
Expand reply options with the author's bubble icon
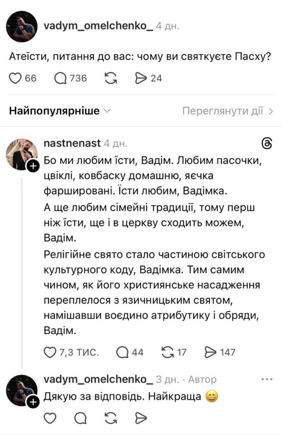point(81,418)
